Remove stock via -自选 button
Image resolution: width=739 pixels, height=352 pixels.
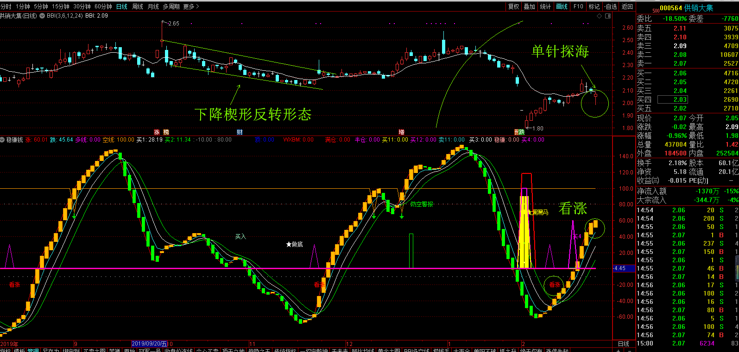(x=611, y=6)
